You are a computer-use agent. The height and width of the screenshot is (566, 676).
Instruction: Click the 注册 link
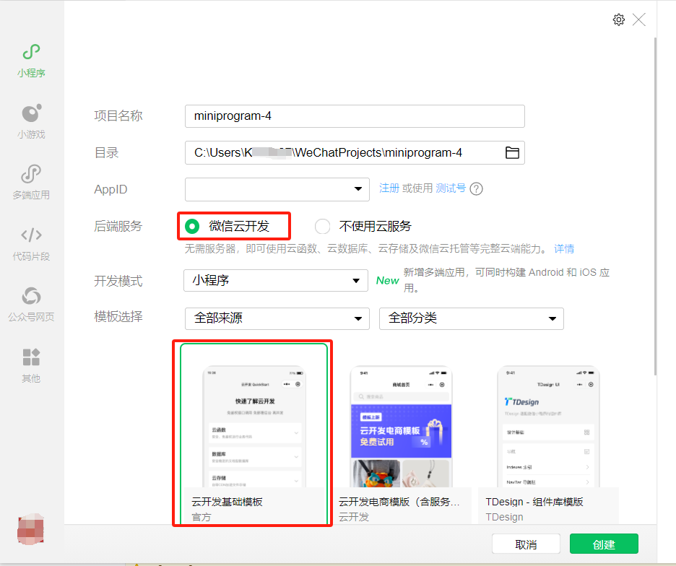pos(389,188)
